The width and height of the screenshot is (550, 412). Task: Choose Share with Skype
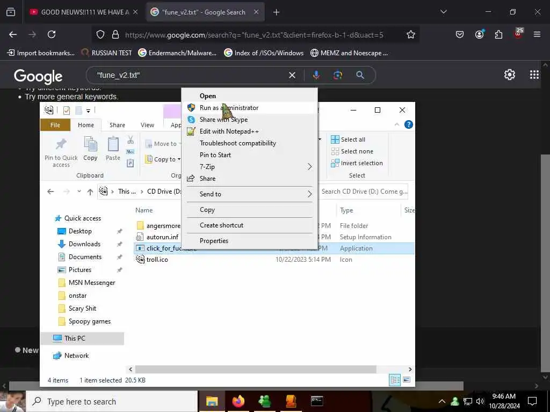249,120
